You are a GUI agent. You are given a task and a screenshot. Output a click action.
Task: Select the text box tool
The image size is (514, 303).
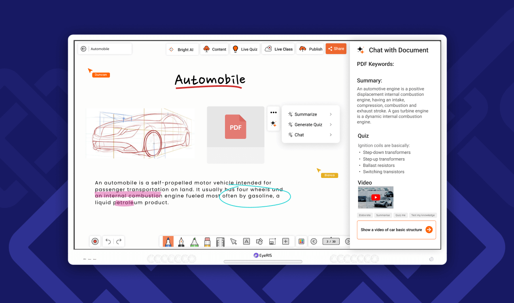coord(246,241)
